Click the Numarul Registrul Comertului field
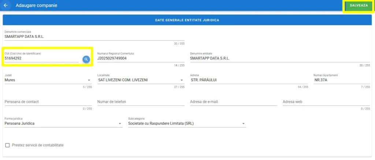The width and height of the screenshot is (375, 160). [x=141, y=58]
